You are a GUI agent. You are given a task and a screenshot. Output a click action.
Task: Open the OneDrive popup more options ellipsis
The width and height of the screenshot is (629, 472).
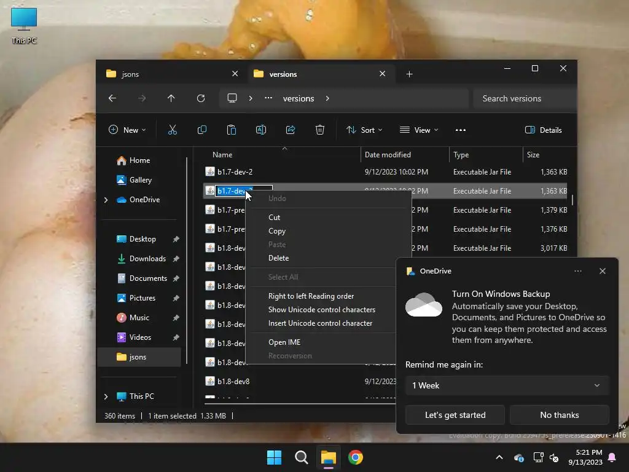click(578, 271)
